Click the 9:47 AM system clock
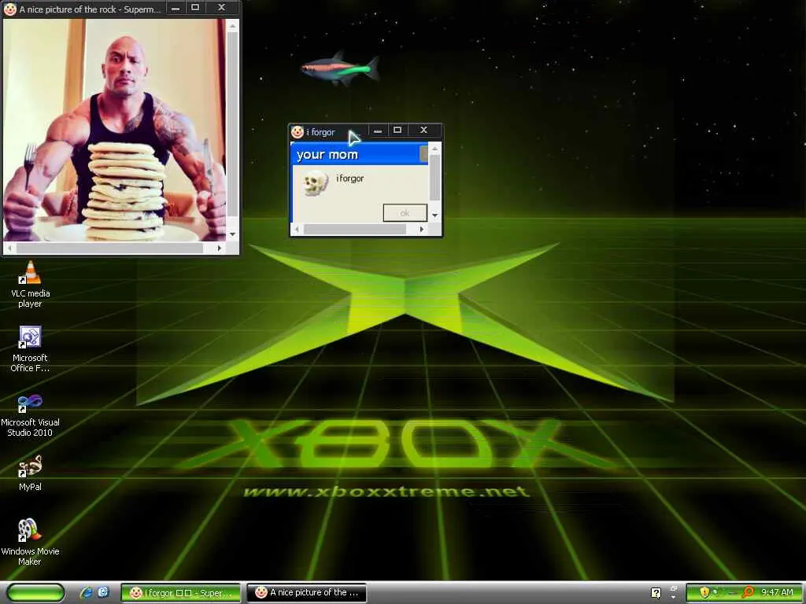806x604 pixels. 777,592
